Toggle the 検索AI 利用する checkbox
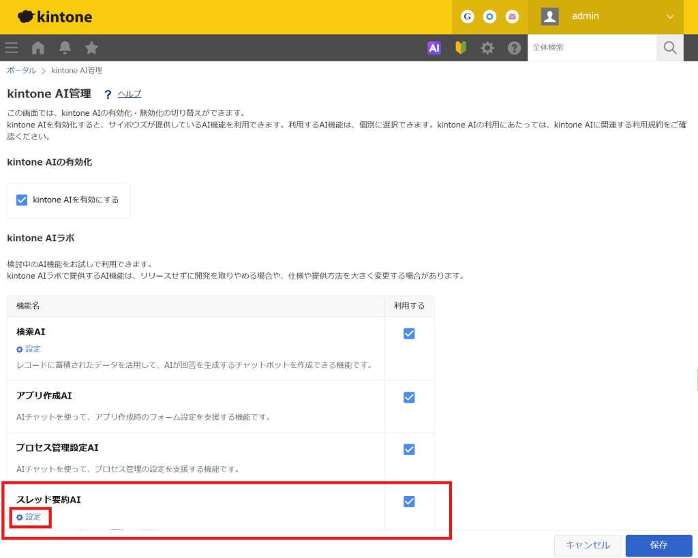The image size is (698, 558). 409,334
